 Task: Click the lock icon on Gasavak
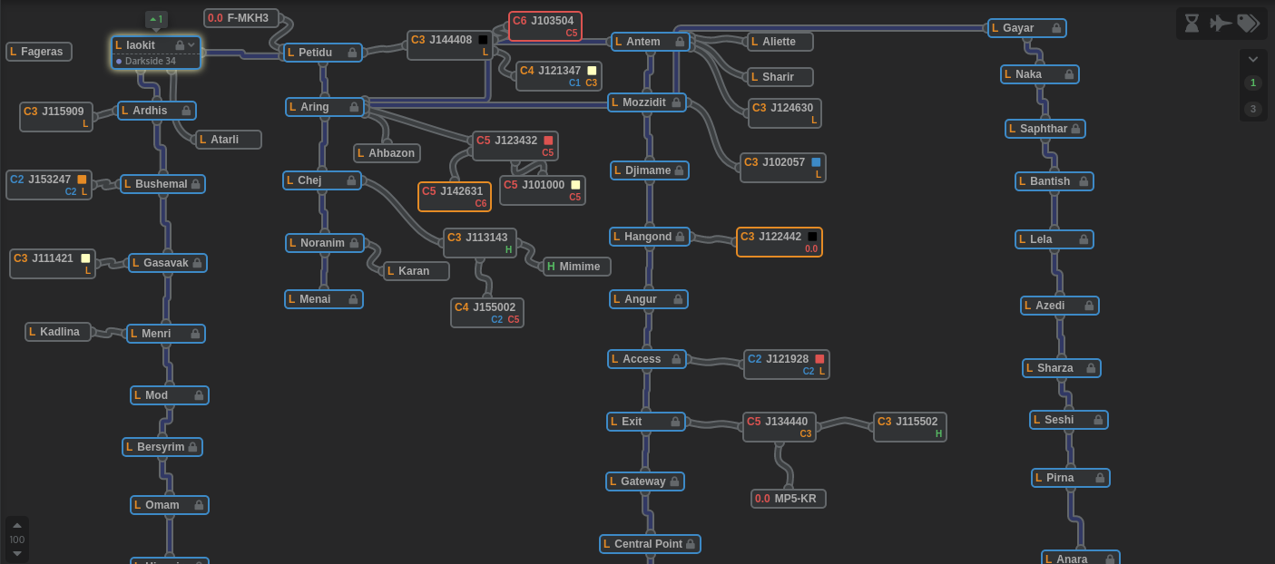coord(196,263)
